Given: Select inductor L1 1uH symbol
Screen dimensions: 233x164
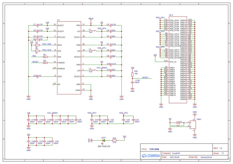Looking at the screenshot, I should pyautogui.click(x=93, y=31).
